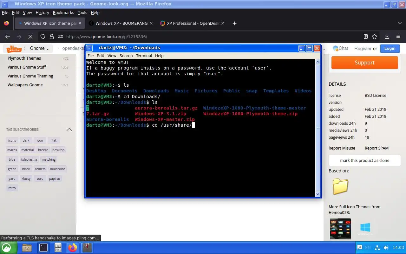Open the terminal's Edit menu
This screenshot has width=406, height=254.
[101, 56]
